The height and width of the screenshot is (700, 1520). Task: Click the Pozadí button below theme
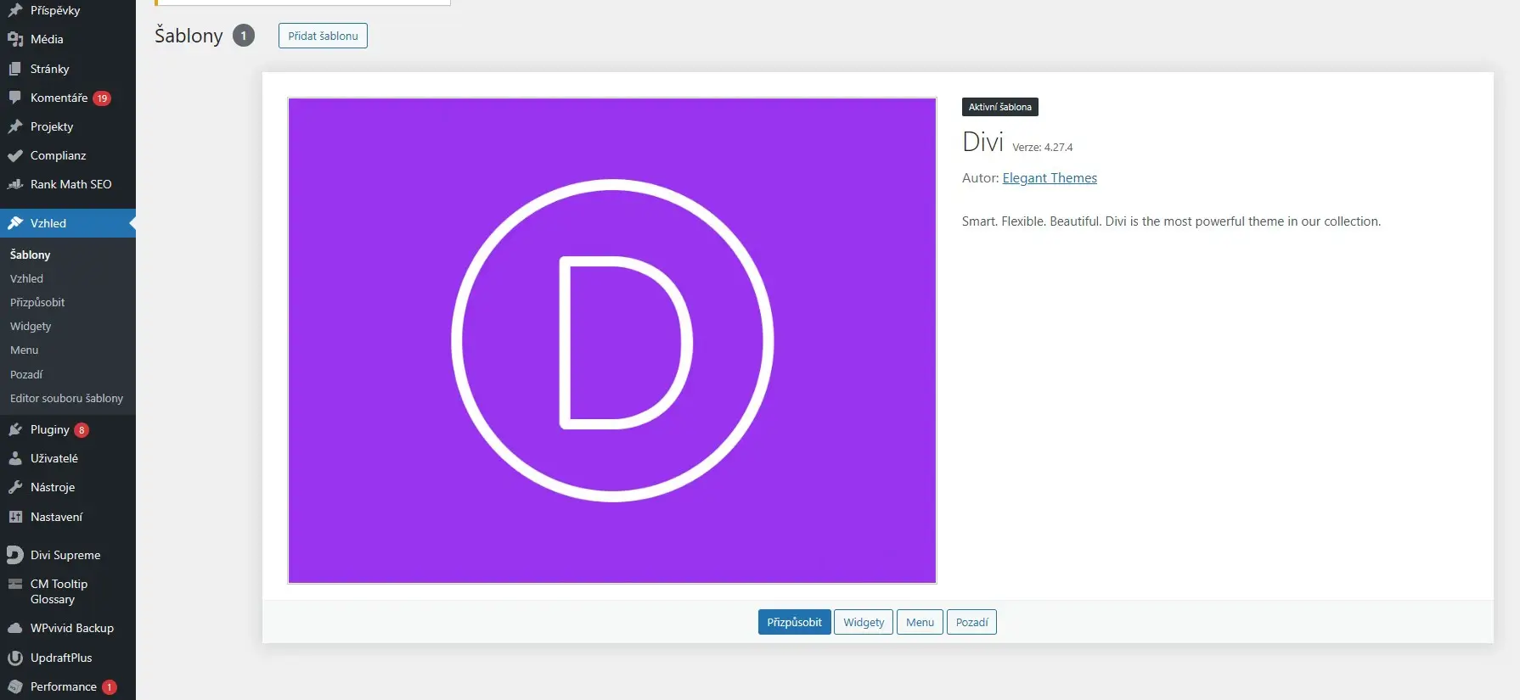tap(971, 622)
